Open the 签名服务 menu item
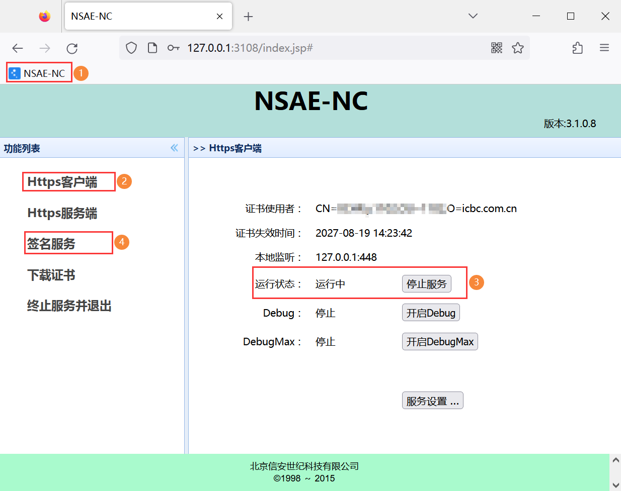 51,244
